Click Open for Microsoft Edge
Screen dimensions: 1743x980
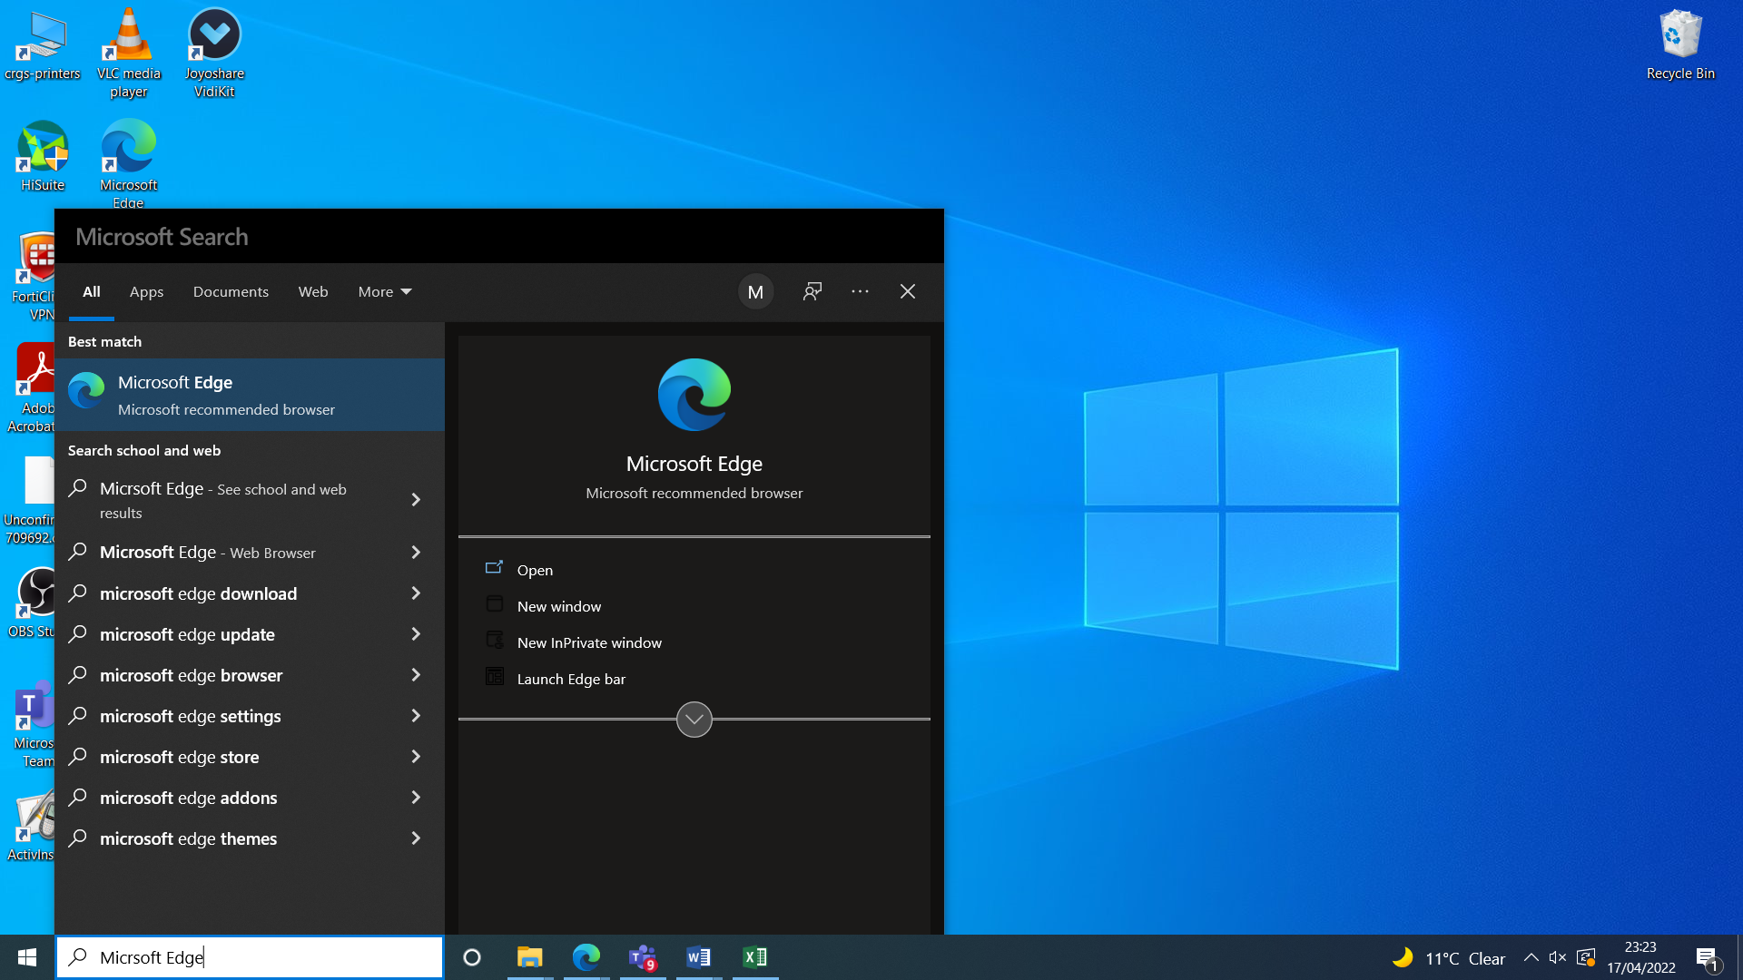coord(535,570)
